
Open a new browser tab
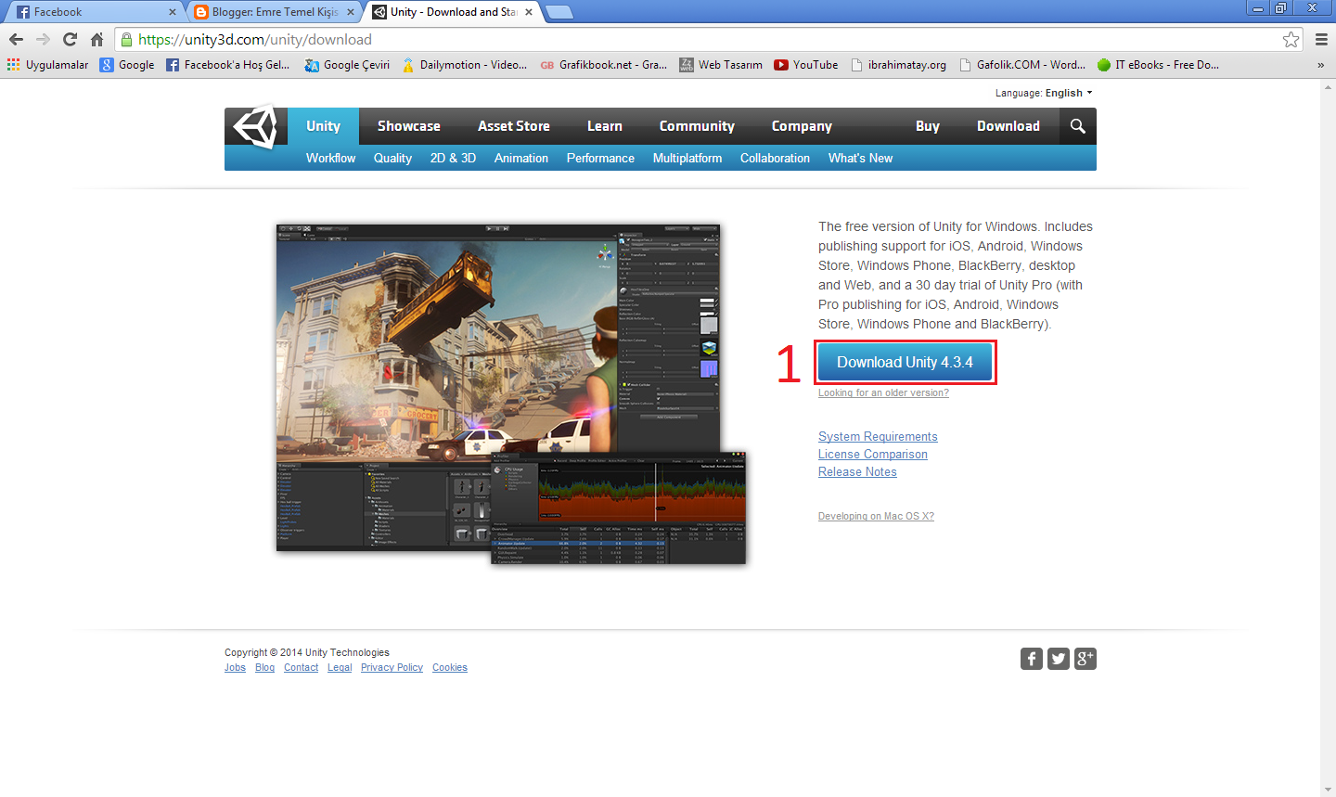tap(559, 12)
